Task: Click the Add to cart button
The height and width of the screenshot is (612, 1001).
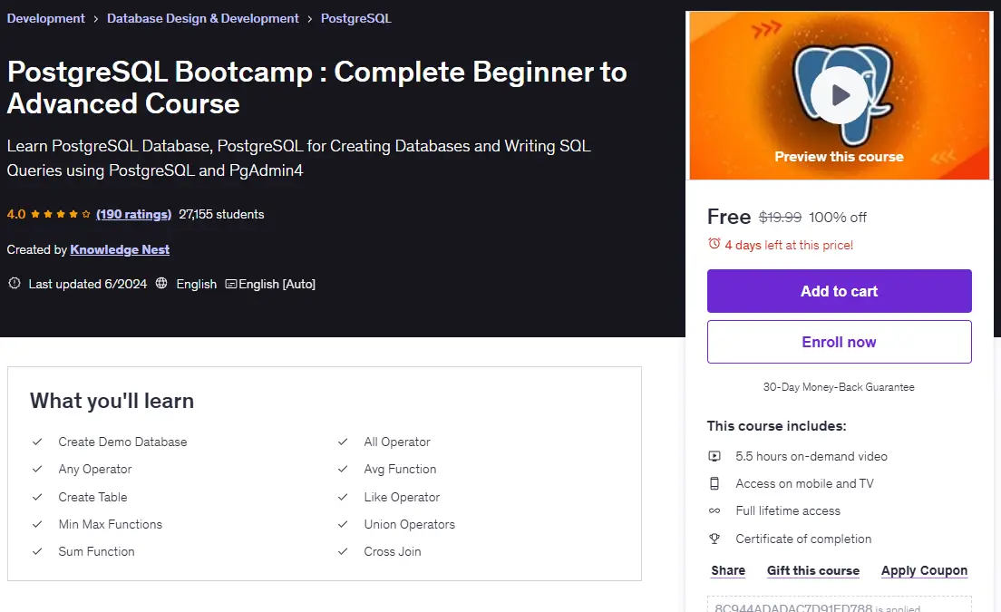Action: tap(839, 291)
